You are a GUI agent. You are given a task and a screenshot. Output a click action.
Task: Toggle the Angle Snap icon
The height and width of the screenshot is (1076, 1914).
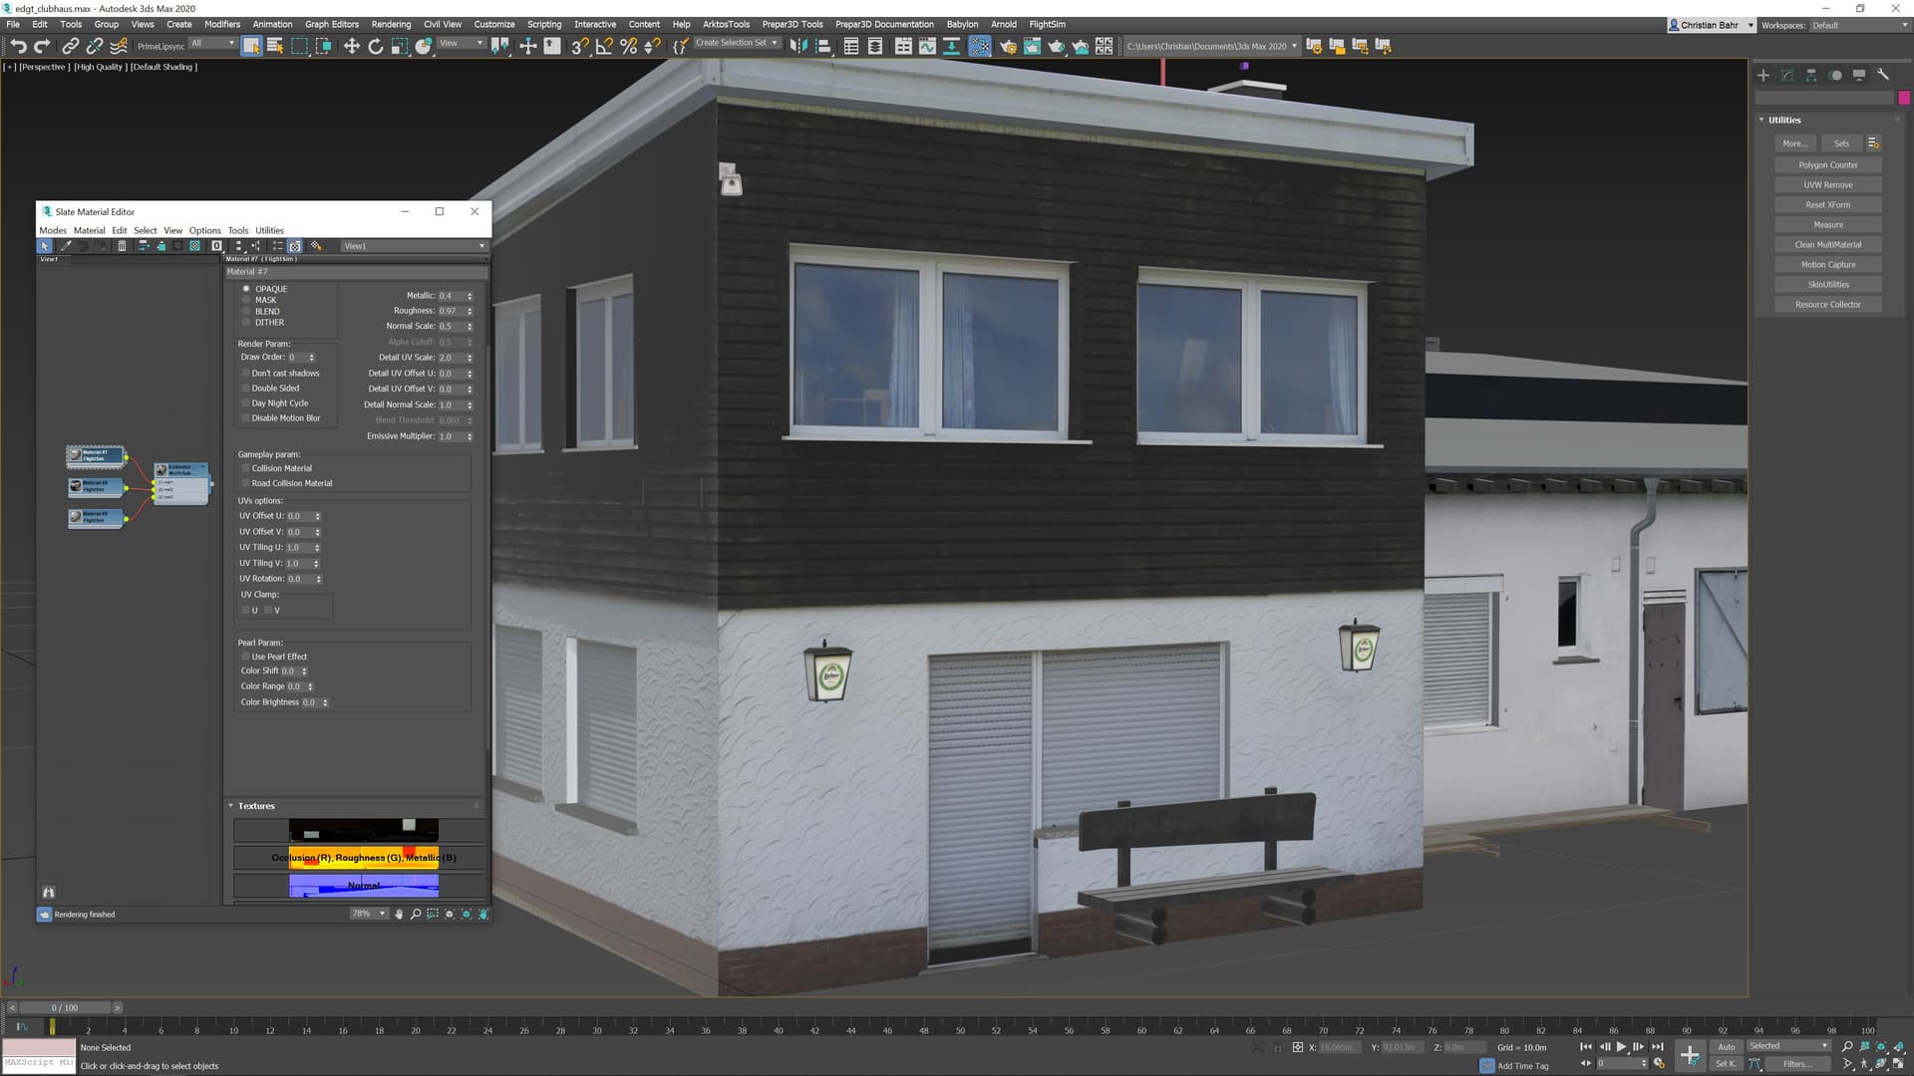pos(604,46)
